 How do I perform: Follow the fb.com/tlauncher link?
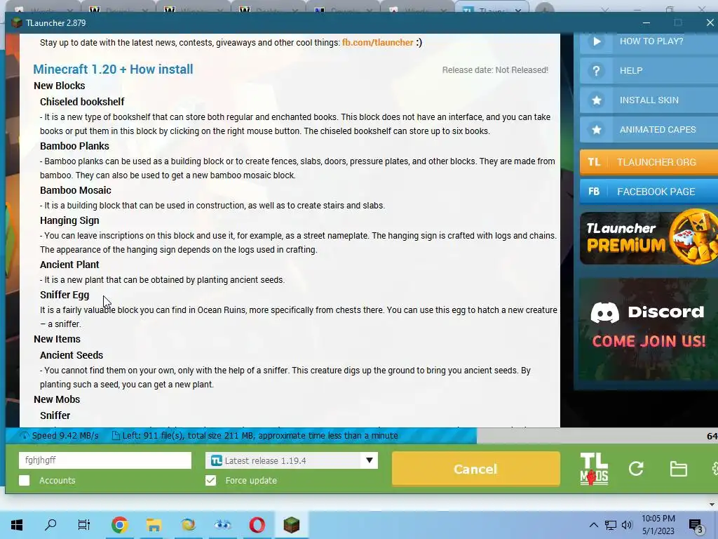pos(377,43)
